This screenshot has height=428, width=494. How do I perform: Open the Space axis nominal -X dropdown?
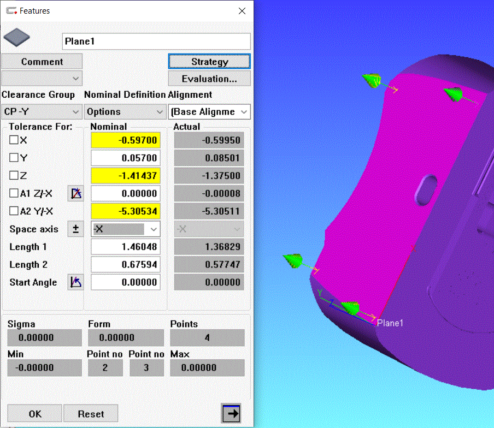click(x=125, y=229)
